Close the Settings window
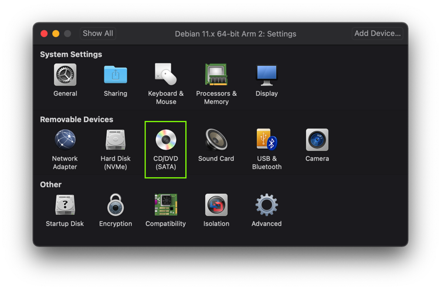 [44, 34]
